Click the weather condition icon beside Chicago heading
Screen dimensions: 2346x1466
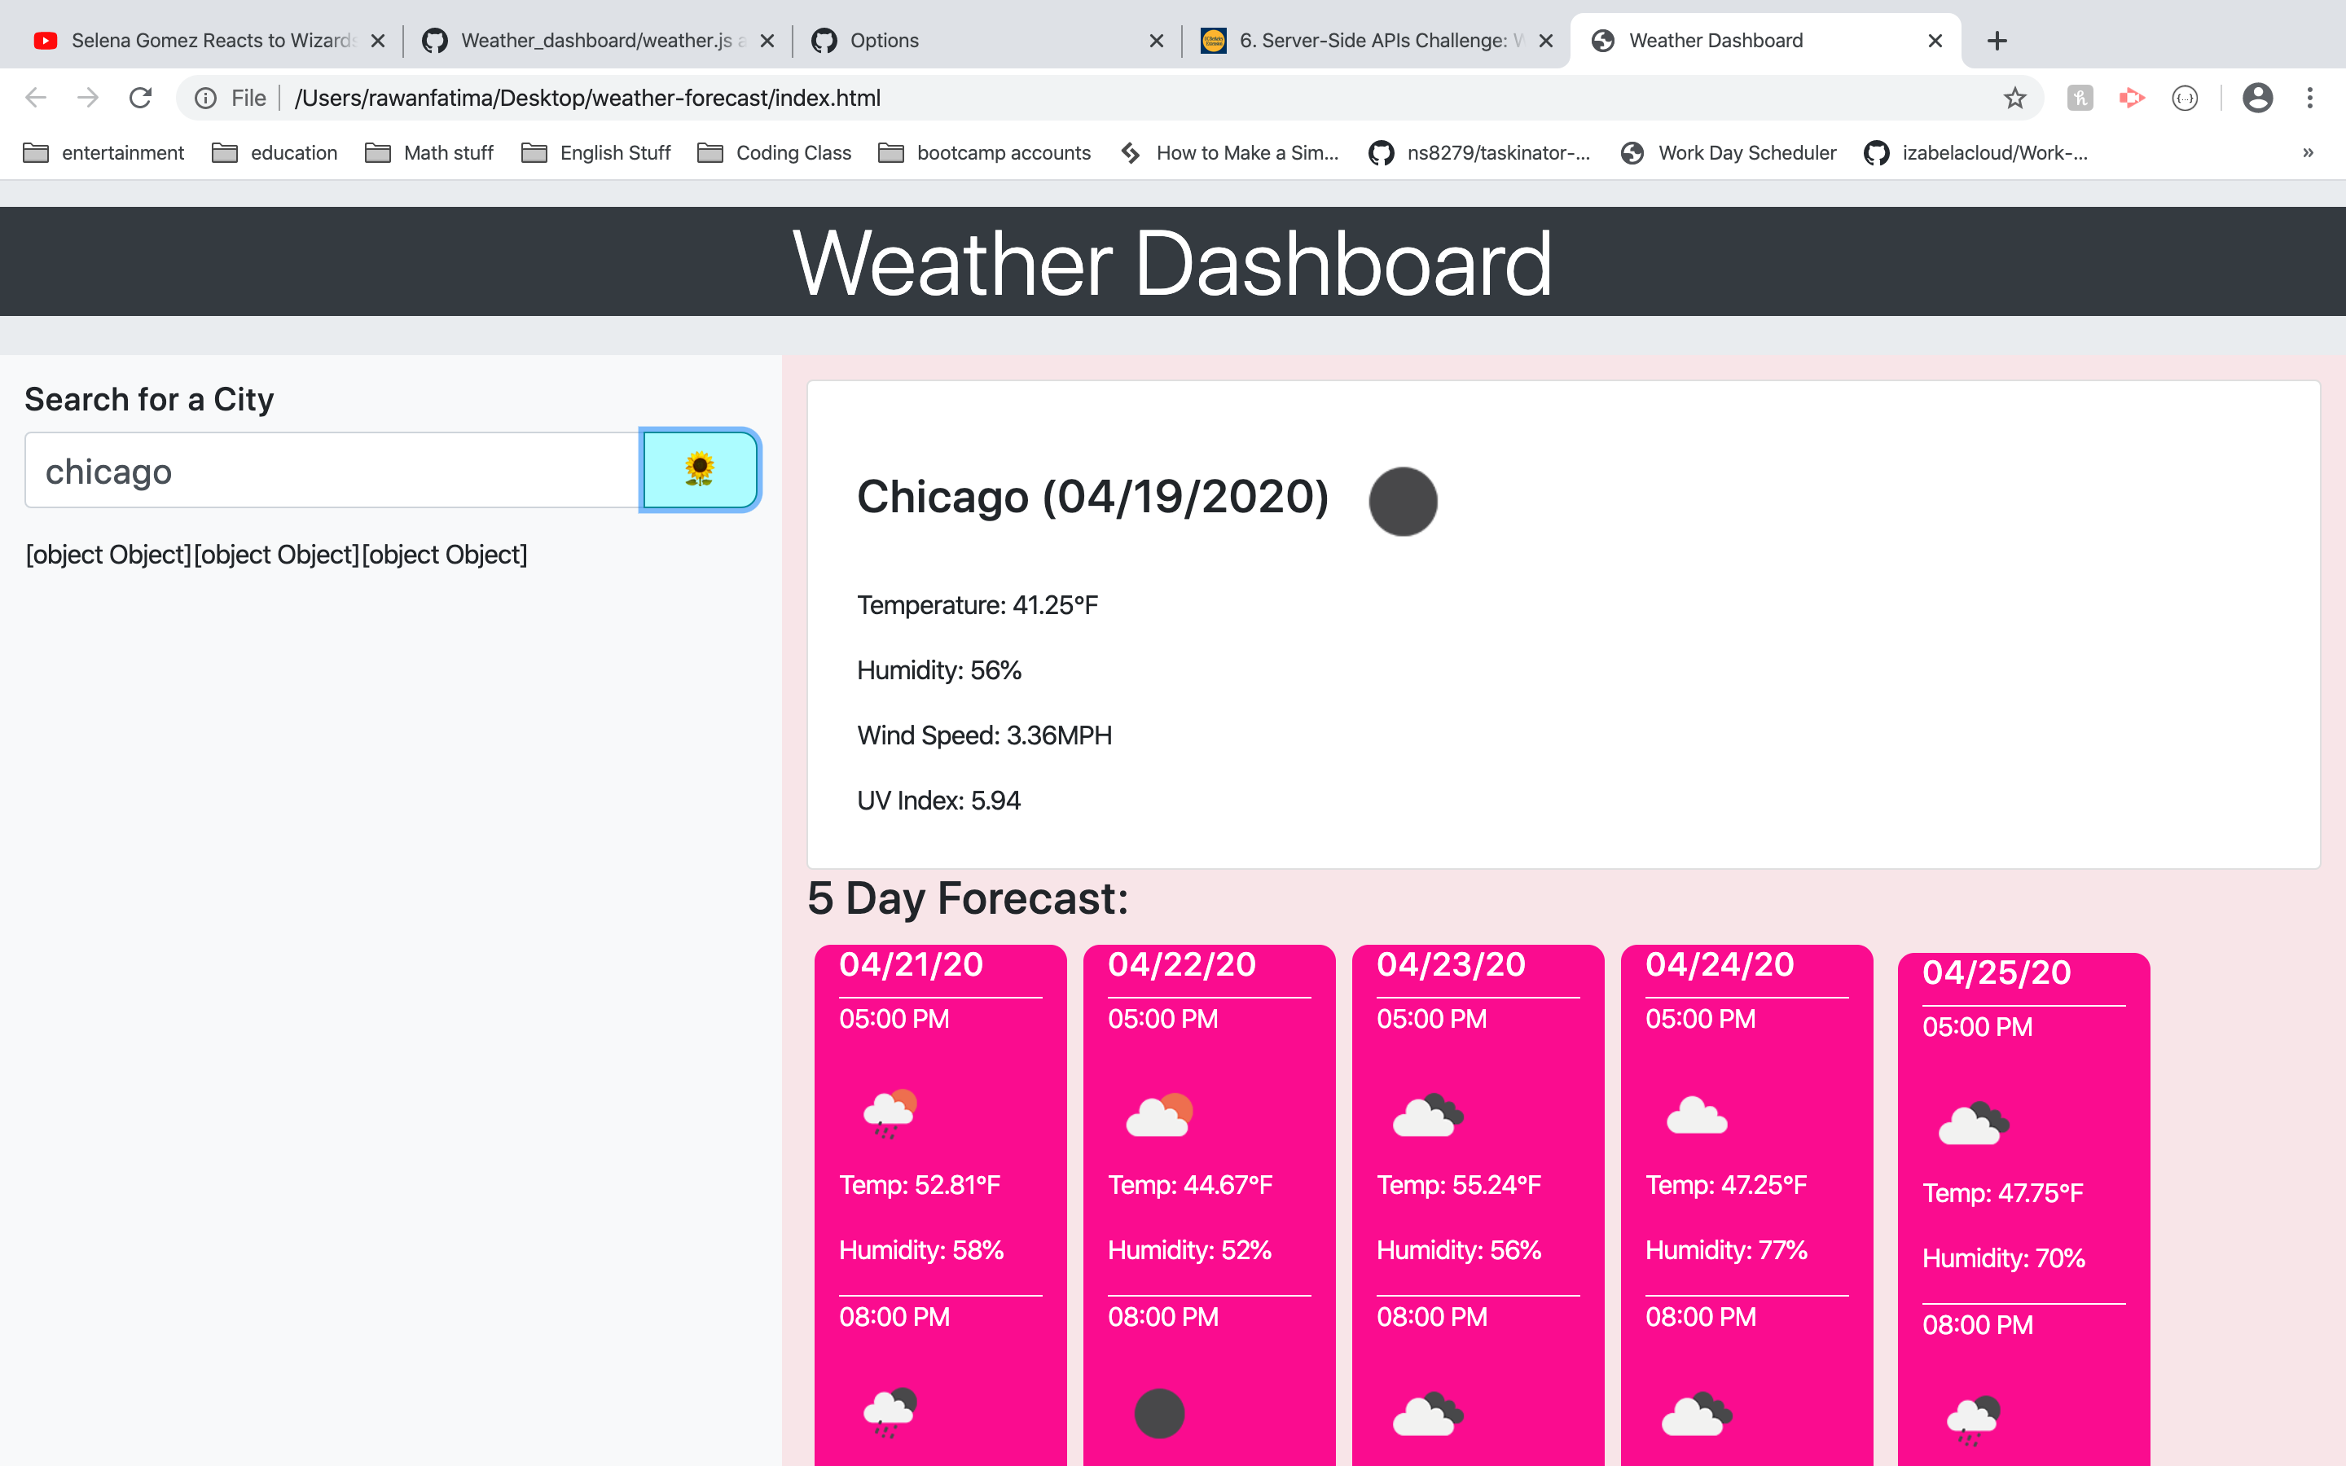(x=1403, y=501)
